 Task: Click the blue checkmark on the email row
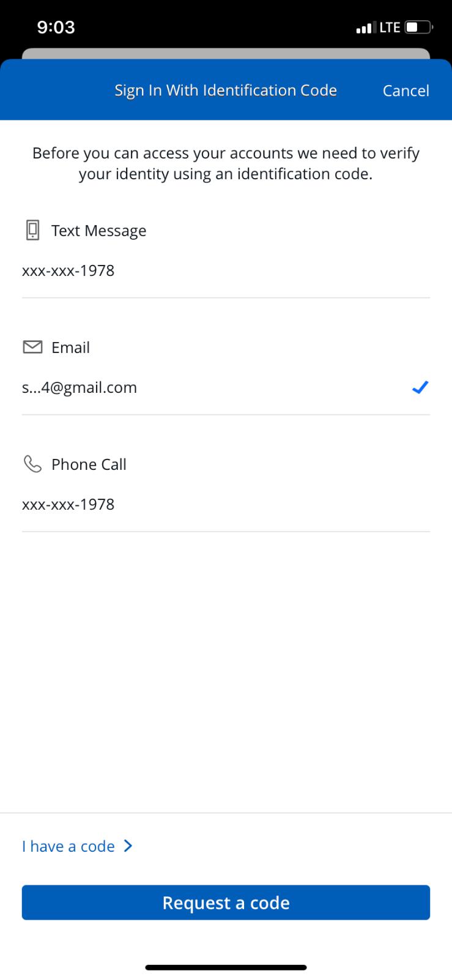420,387
